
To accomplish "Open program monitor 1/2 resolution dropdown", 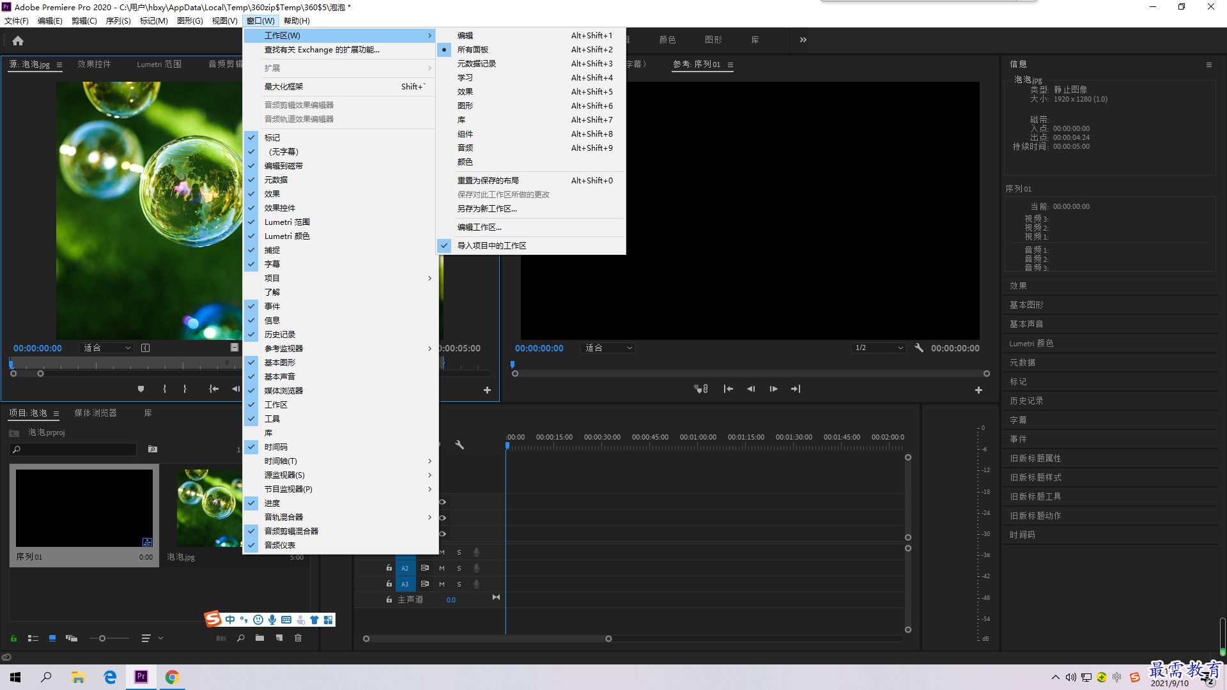I will [x=879, y=348].
